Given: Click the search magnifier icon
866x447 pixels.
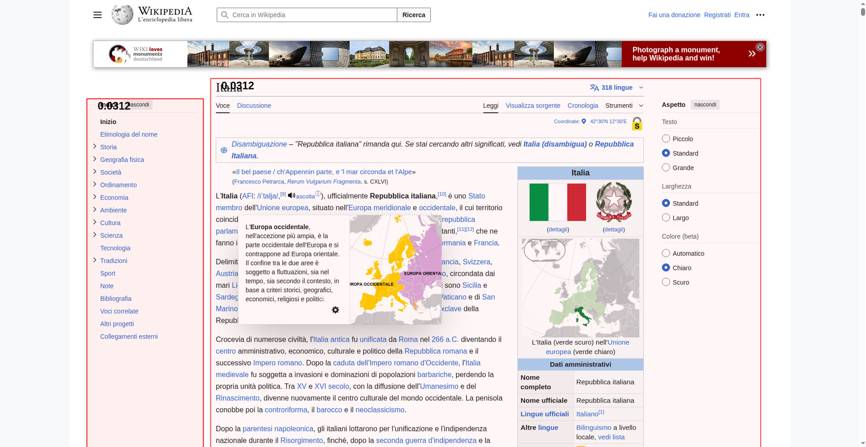Looking at the screenshot, I should coord(224,15).
